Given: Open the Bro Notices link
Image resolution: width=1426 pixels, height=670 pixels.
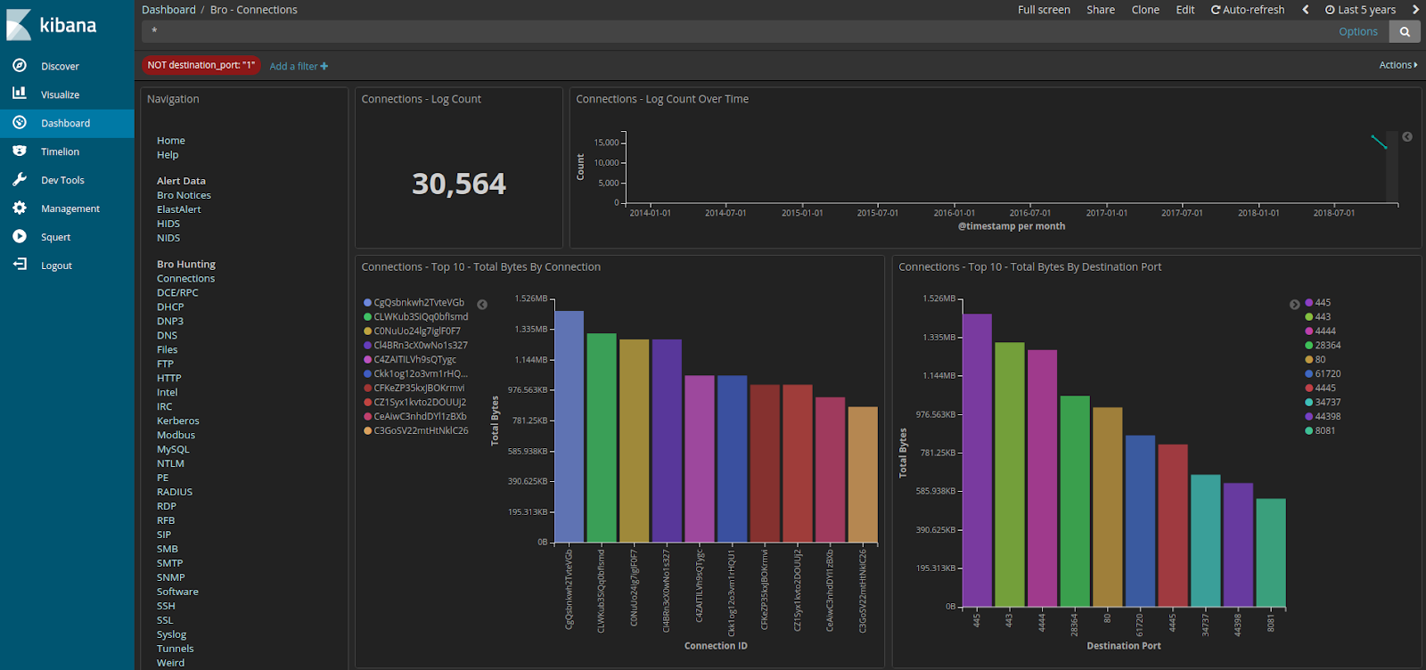Looking at the screenshot, I should [184, 195].
